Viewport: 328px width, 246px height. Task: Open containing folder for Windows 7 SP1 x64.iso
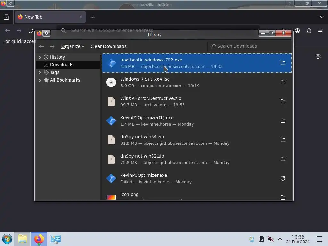click(x=283, y=82)
